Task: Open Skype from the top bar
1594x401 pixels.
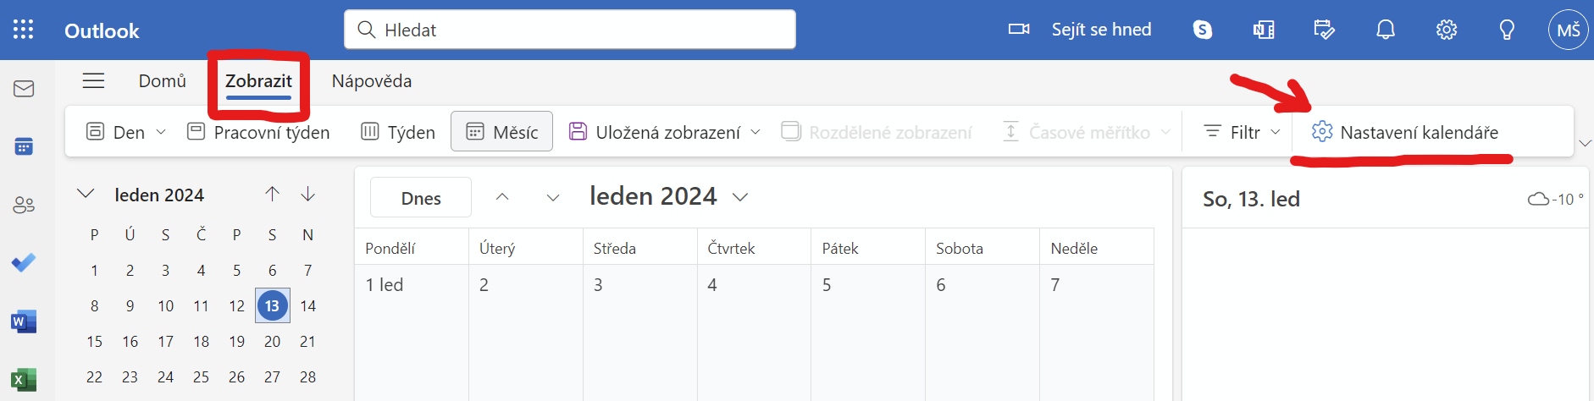Action: tap(1203, 30)
